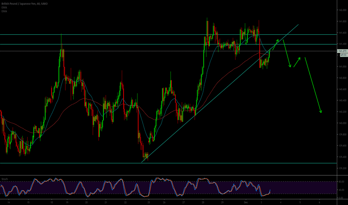This screenshot has width=348, height=205.
Task: Click the 140.200 price axis label
Action: click(342, 112)
